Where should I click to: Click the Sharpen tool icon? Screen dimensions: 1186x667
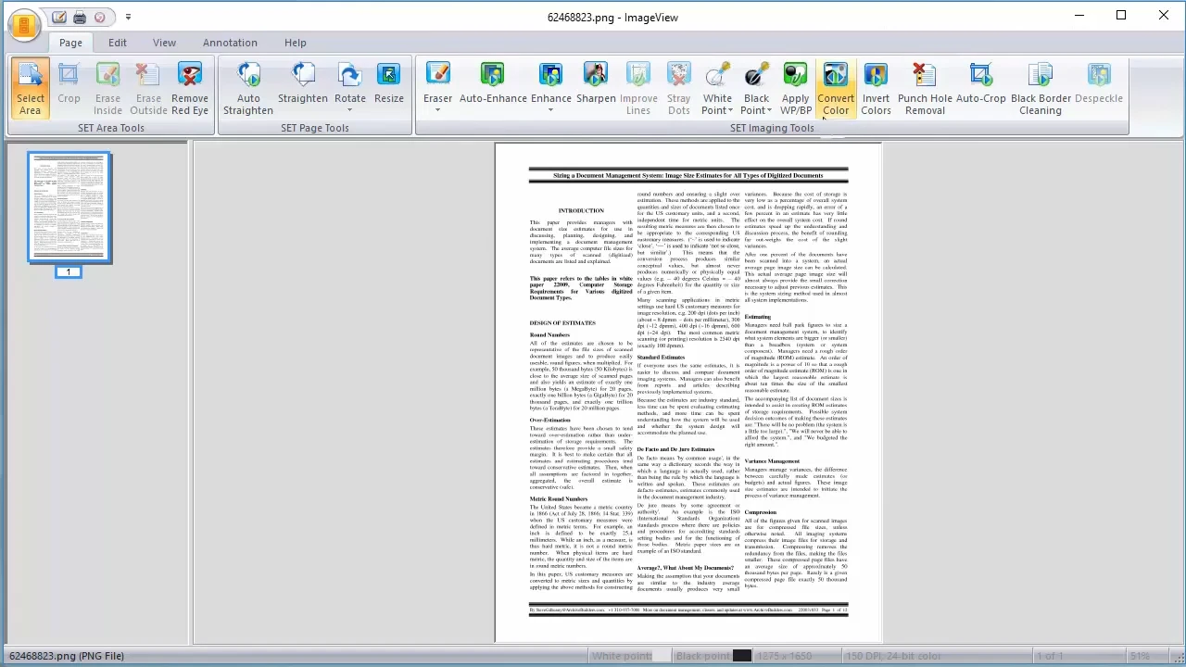[595, 76]
